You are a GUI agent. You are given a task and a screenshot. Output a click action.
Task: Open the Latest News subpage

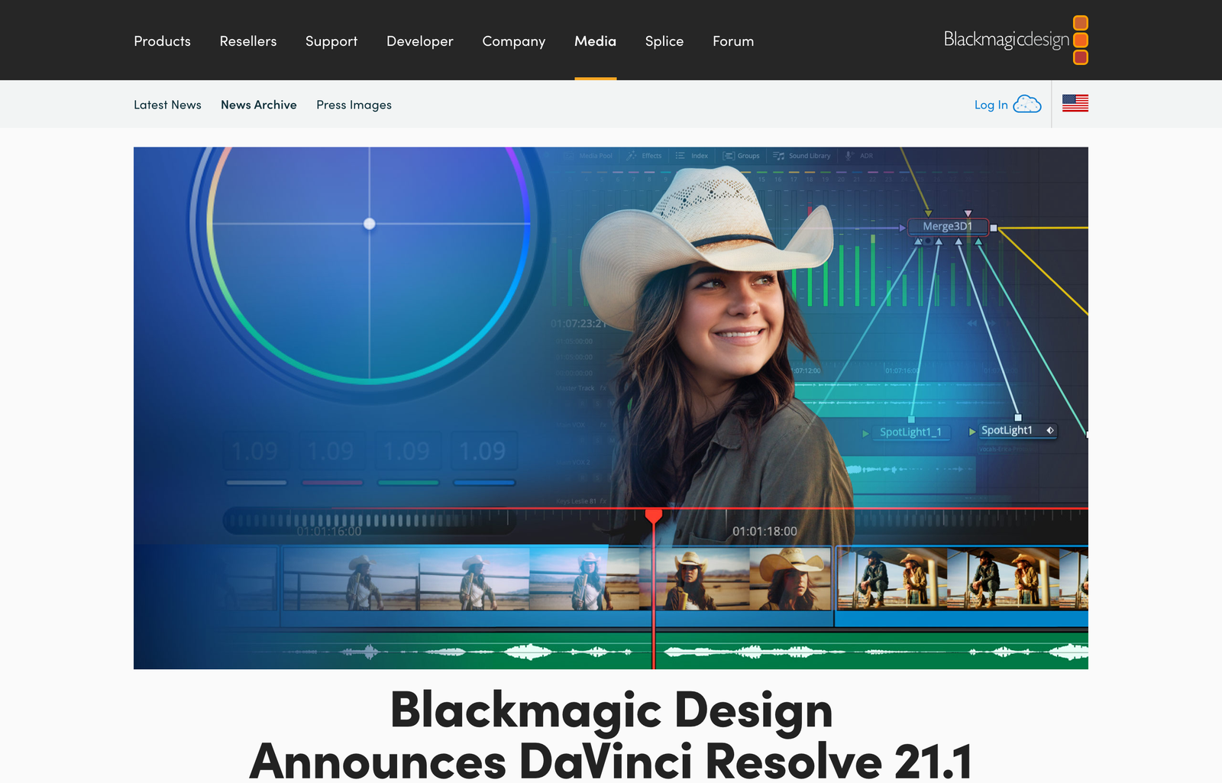click(x=167, y=105)
